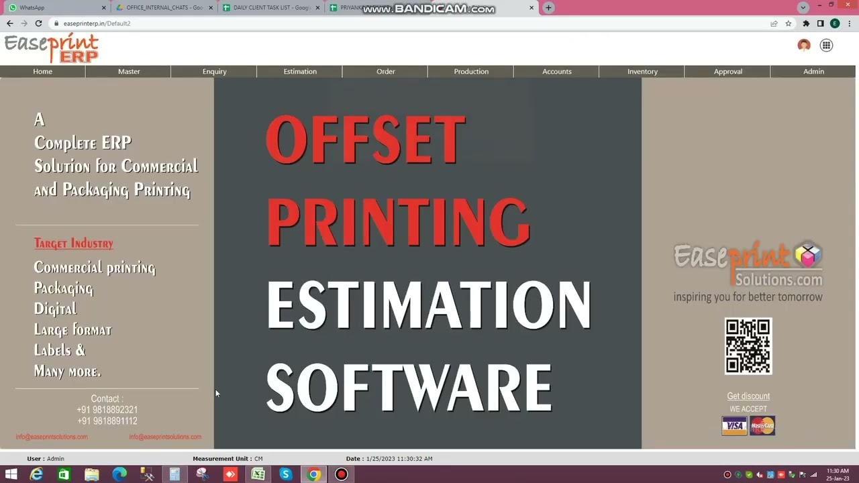This screenshot has width=859, height=483.
Task: Close the WhatsApp browser tab
Action: coord(104,8)
